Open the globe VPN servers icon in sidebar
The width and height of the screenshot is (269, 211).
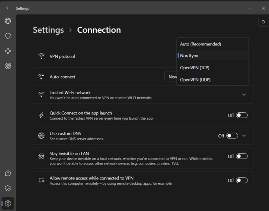tap(8, 21)
